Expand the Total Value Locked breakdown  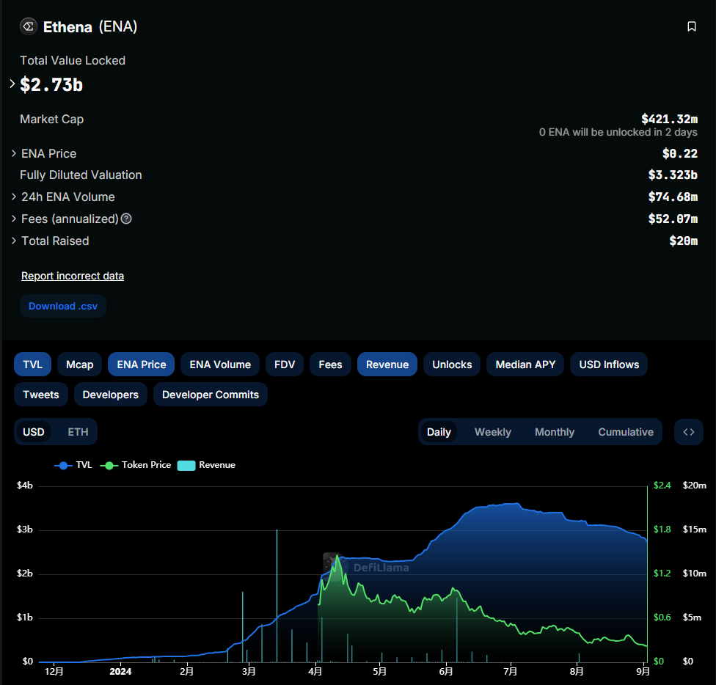(x=12, y=84)
